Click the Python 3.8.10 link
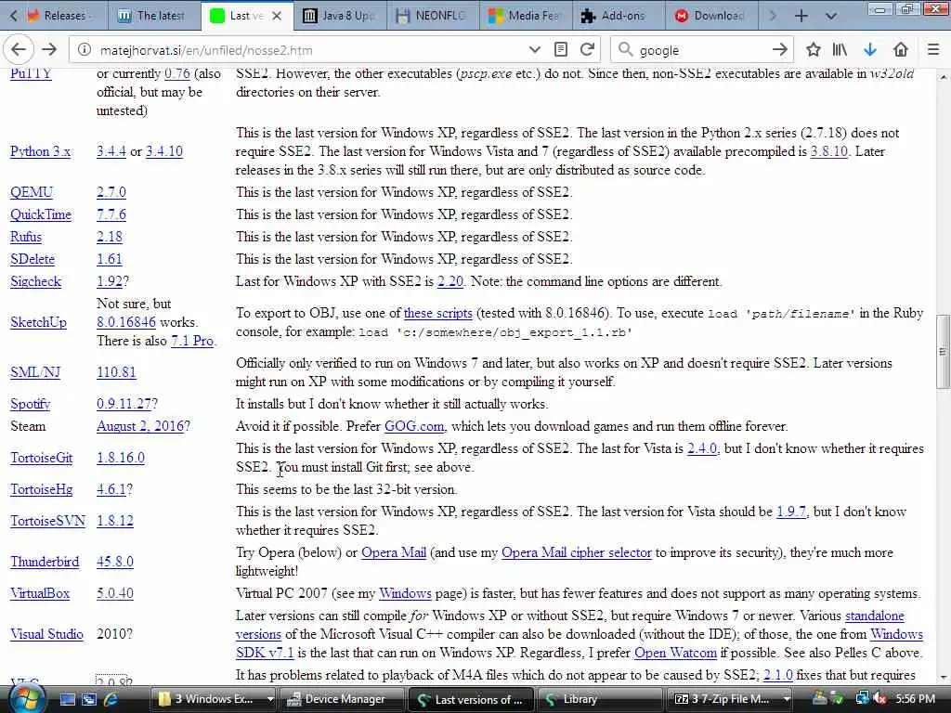The image size is (951, 713). point(828,151)
